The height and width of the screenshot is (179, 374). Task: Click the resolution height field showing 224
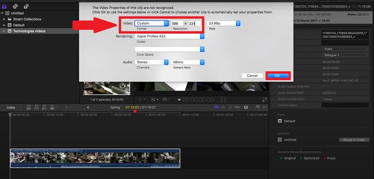tap(194, 23)
